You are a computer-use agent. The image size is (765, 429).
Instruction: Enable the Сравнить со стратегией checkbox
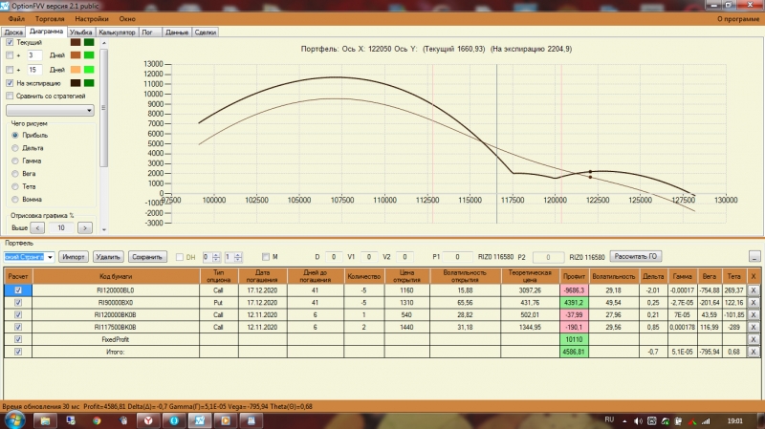[x=11, y=97]
